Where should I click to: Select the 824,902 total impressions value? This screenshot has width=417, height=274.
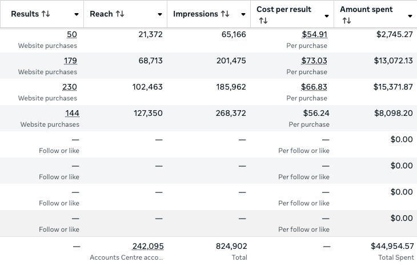click(x=231, y=247)
